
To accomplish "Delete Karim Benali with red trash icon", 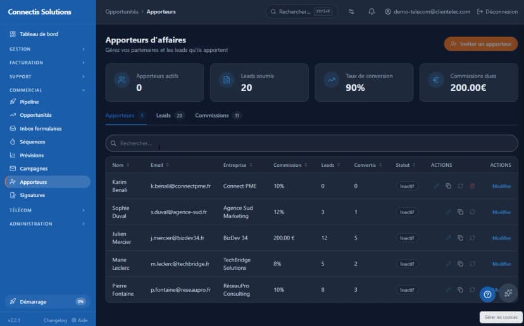I will (472, 186).
